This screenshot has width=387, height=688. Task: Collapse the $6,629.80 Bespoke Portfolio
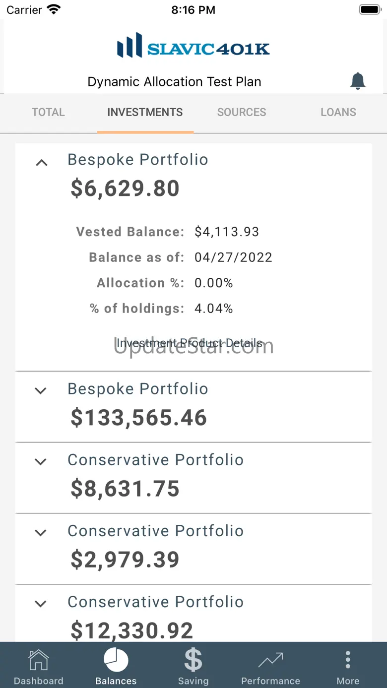(42, 163)
